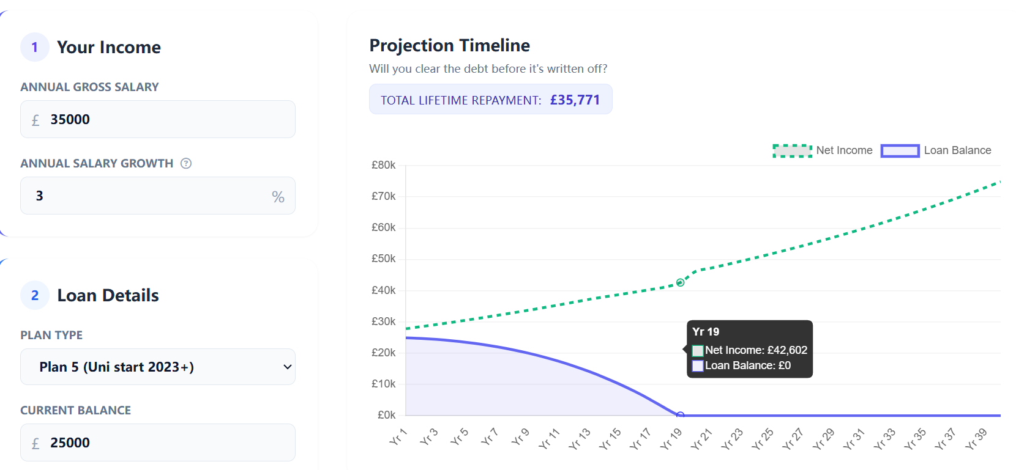Click the salary growth help icon
Image resolution: width=1016 pixels, height=470 pixels.
click(186, 163)
